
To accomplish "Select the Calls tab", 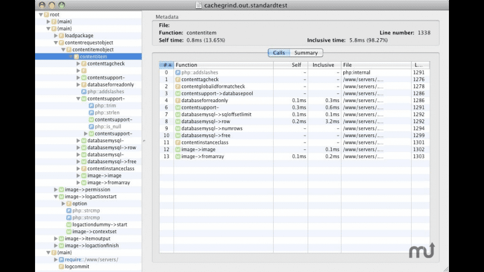I will click(x=279, y=53).
